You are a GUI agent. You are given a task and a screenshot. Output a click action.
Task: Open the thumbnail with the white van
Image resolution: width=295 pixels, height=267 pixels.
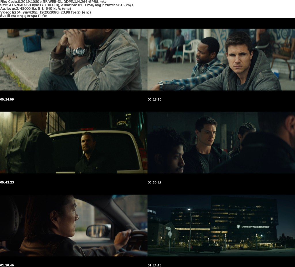[x=74, y=143]
